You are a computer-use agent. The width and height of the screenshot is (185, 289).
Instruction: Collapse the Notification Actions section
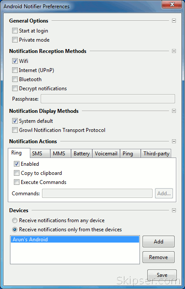174,141
